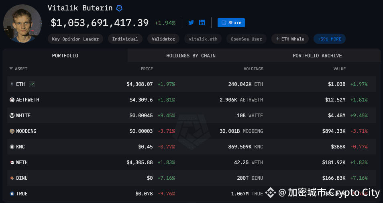Click the 42.25 WETH holdings value
The height and width of the screenshot is (203, 383).
coord(249,162)
